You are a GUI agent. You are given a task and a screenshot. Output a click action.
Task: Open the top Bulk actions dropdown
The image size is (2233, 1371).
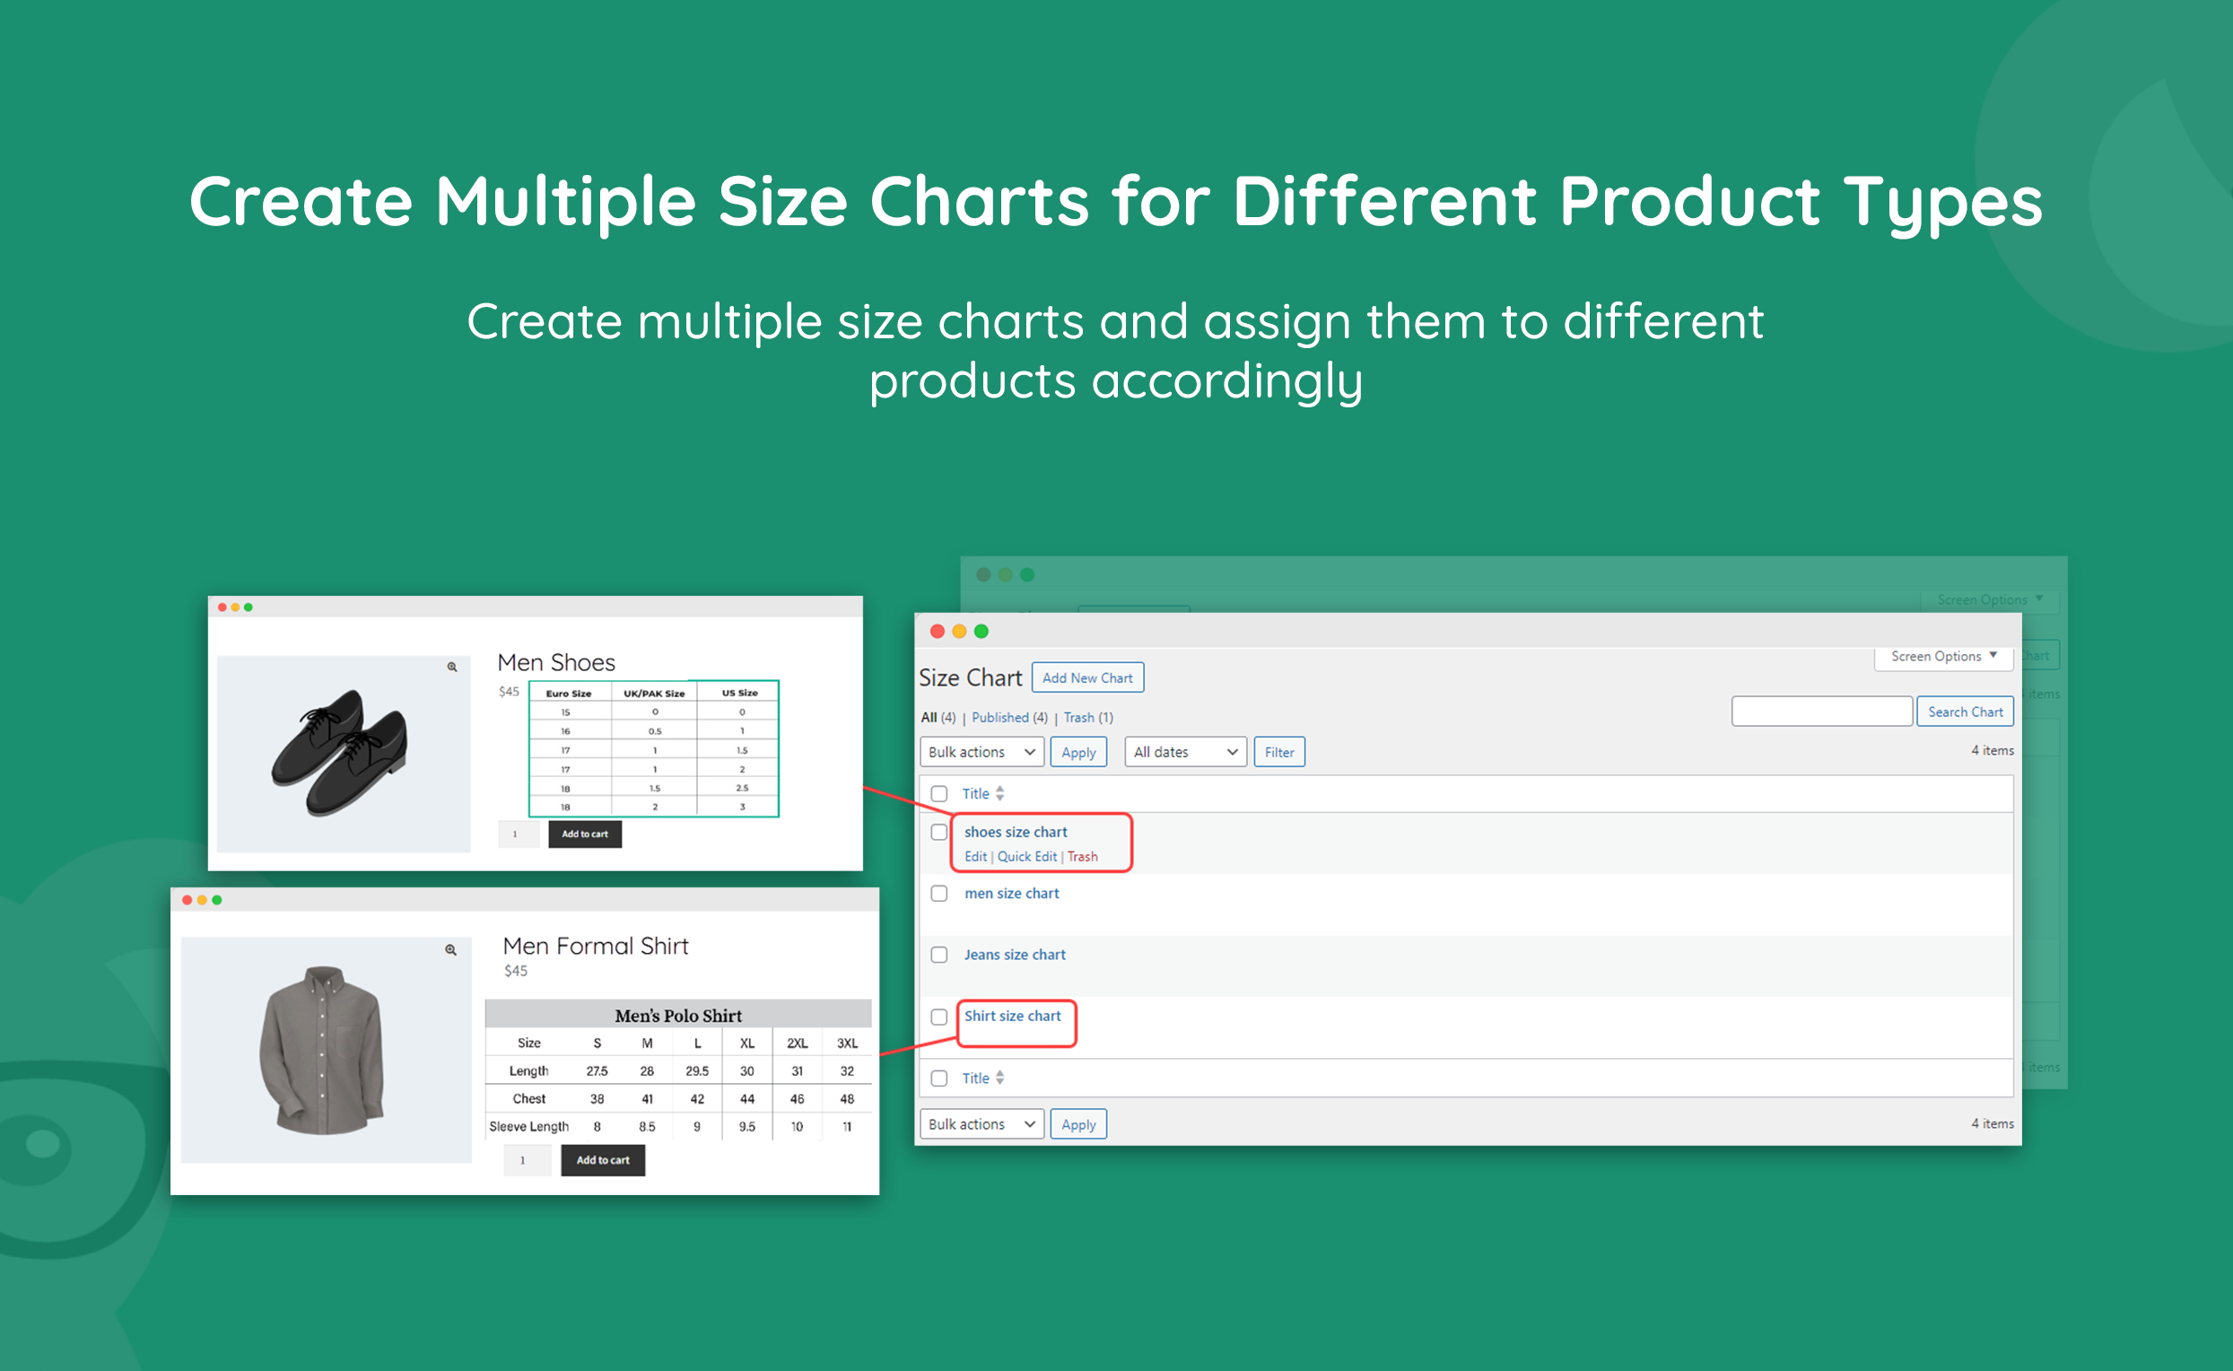point(981,752)
